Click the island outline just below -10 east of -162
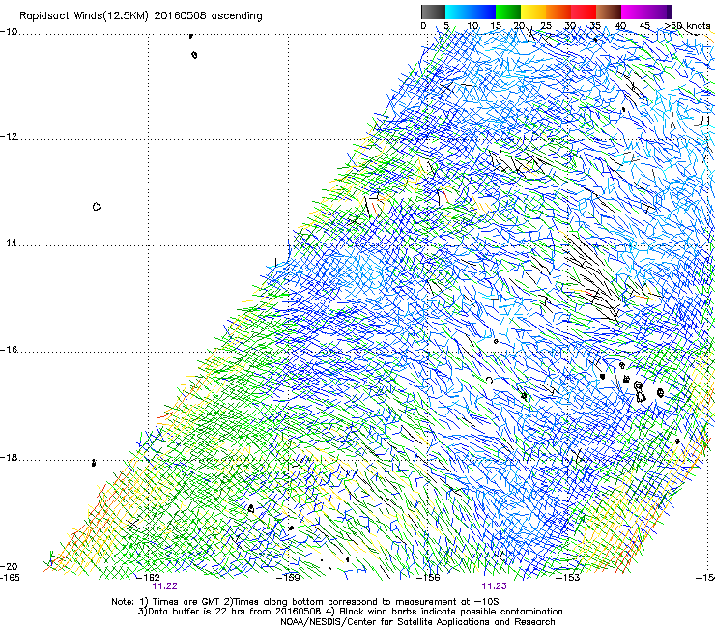This screenshot has width=715, height=628. tap(195, 55)
